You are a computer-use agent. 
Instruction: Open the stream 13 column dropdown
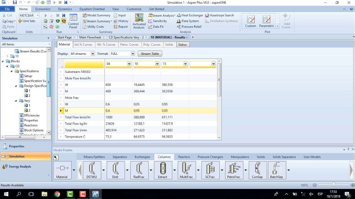[185, 64]
